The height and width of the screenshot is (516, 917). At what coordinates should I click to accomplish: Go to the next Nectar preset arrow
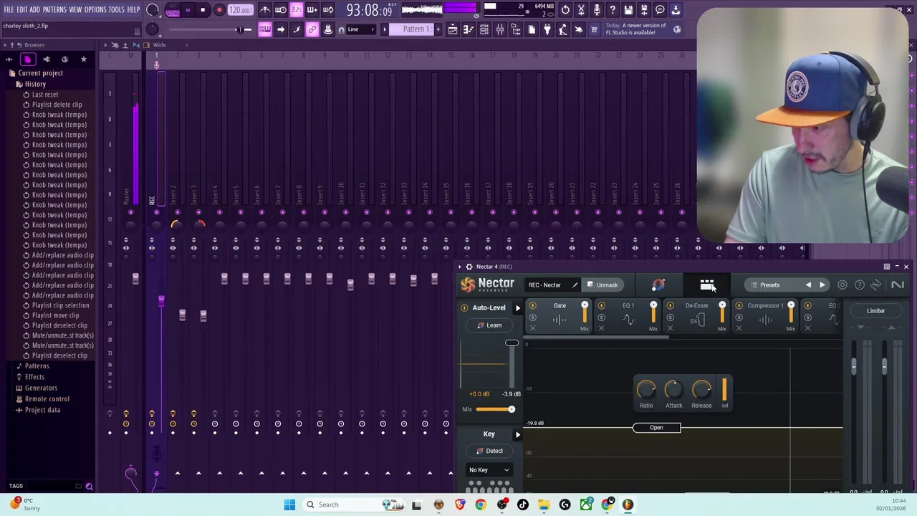click(822, 285)
